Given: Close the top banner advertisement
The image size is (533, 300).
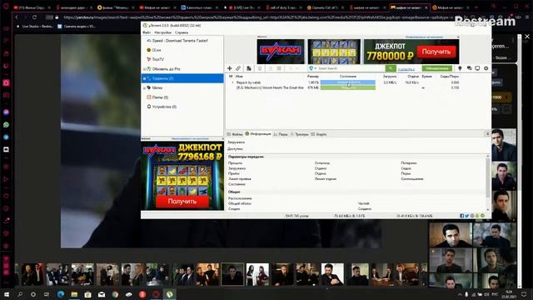Looking at the screenshot, I should coord(458,37).
